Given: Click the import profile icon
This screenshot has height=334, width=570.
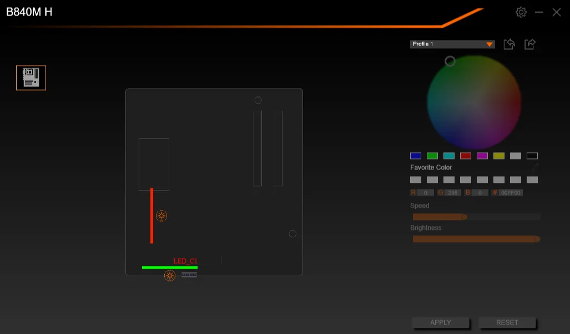Looking at the screenshot, I should pos(510,44).
